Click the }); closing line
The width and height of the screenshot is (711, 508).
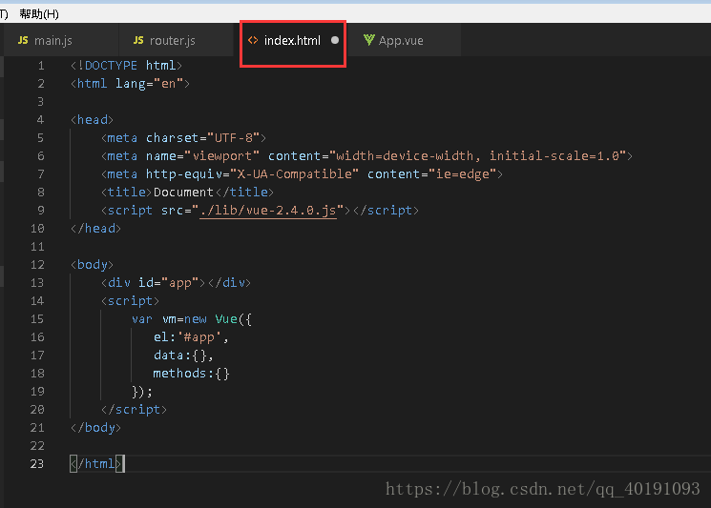pyautogui.click(x=142, y=392)
